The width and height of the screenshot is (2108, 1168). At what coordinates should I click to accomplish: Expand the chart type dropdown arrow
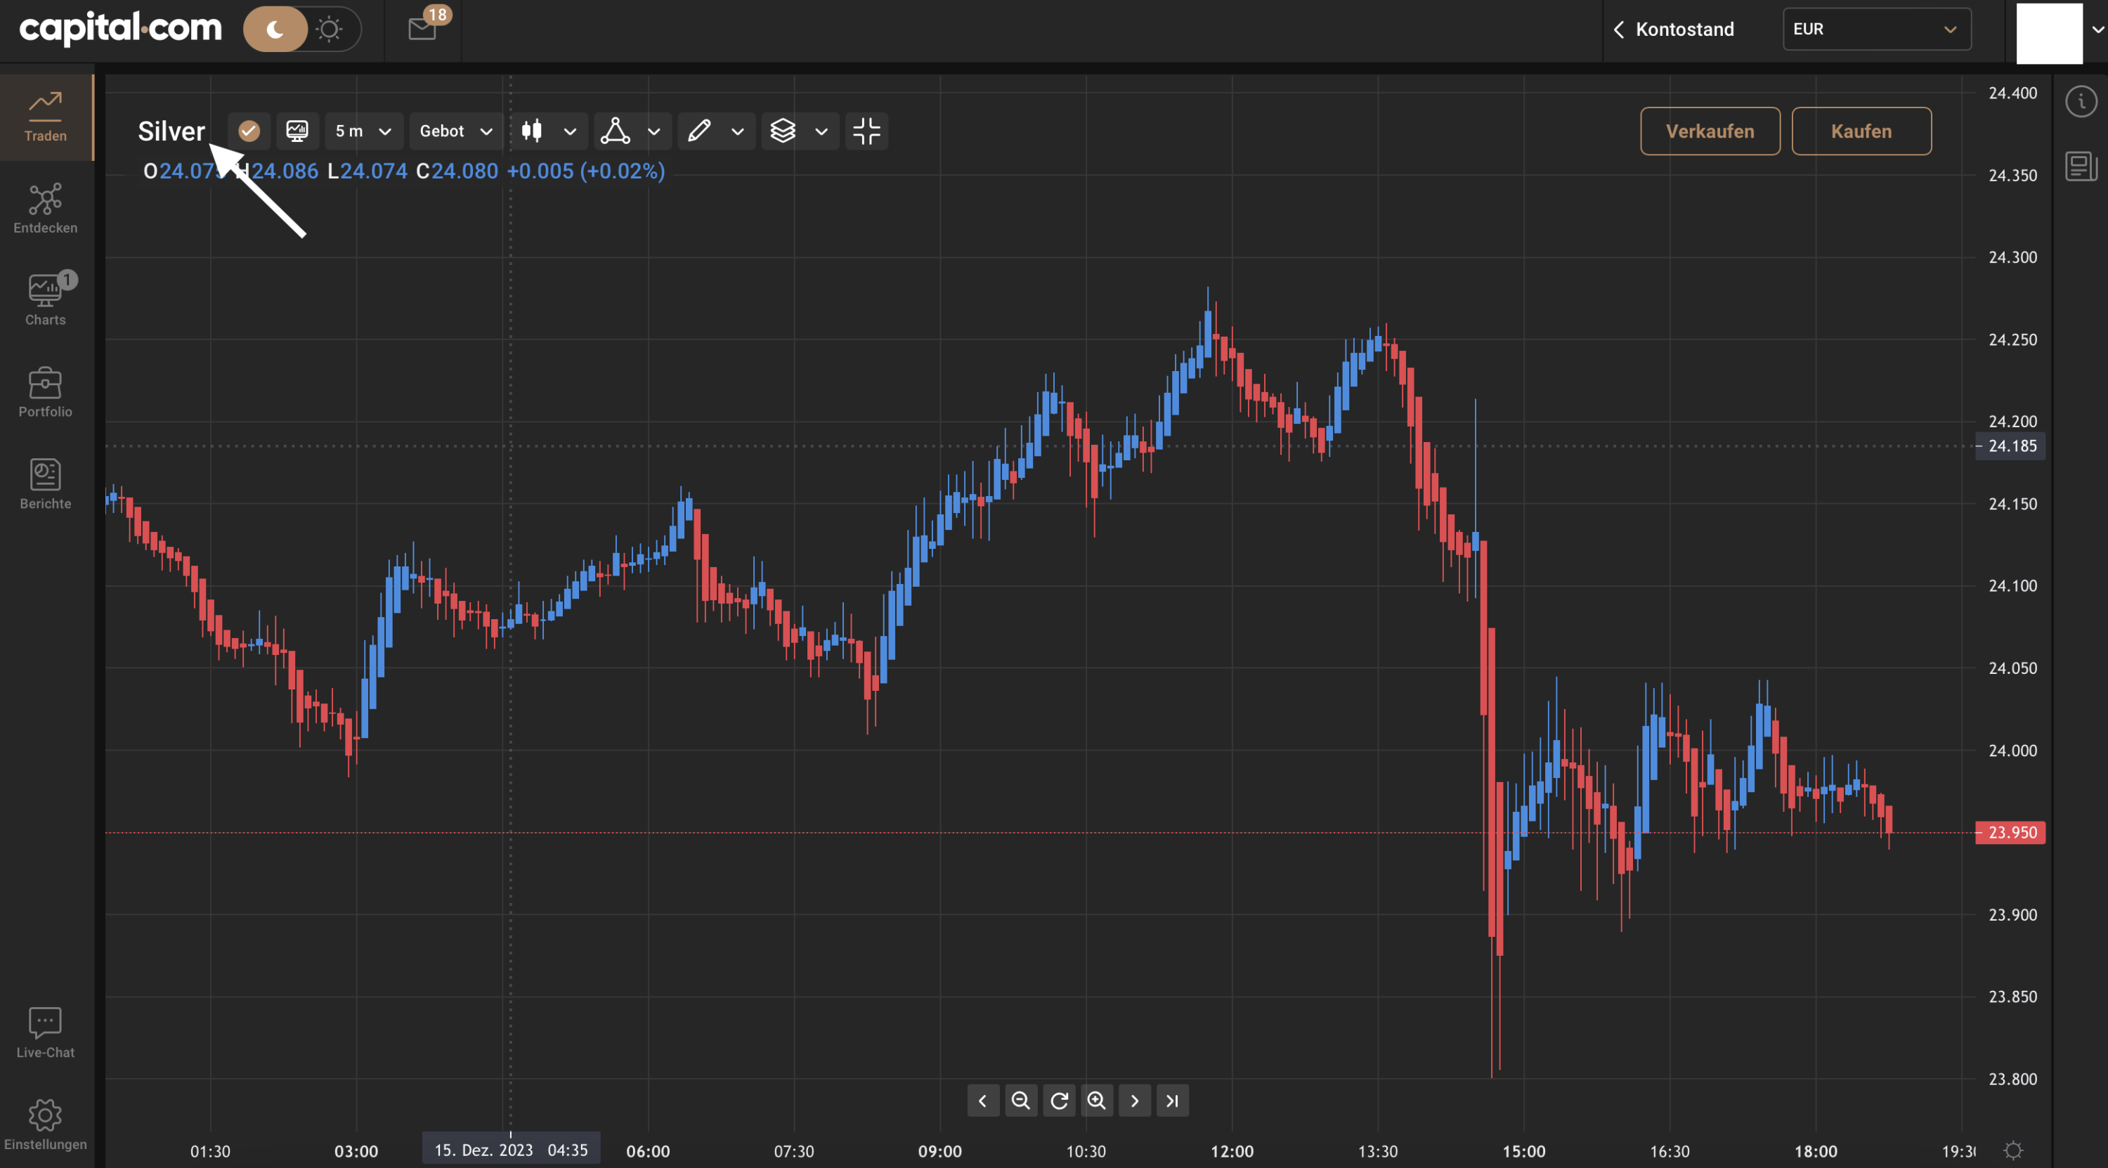point(571,131)
